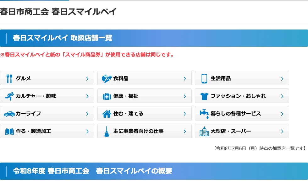The width and height of the screenshot is (308, 182).
Task: Select the 住む・建てる category label
Action: (128, 114)
